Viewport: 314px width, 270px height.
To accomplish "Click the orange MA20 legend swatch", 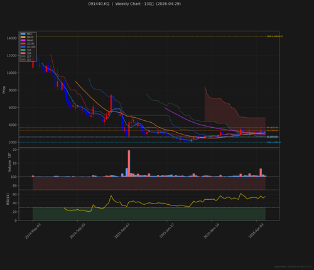I will click(23, 37).
